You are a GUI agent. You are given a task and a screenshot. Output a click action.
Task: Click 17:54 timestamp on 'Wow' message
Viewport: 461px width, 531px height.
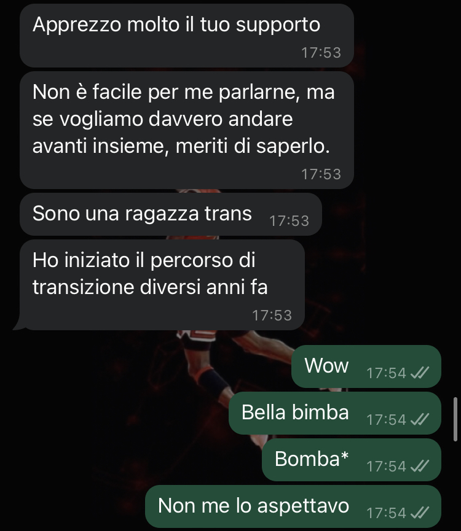point(386,373)
